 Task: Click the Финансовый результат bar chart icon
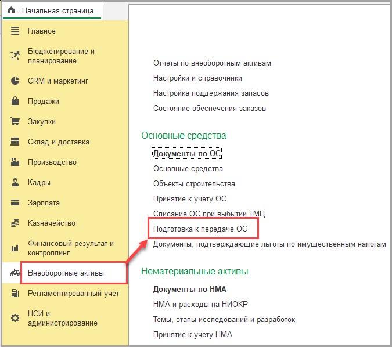(15, 248)
